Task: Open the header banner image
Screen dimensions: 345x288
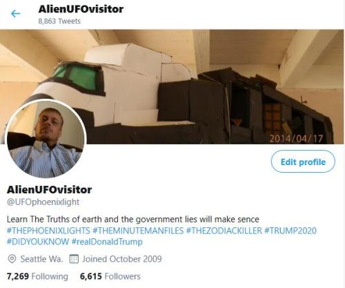Action: click(x=172, y=87)
